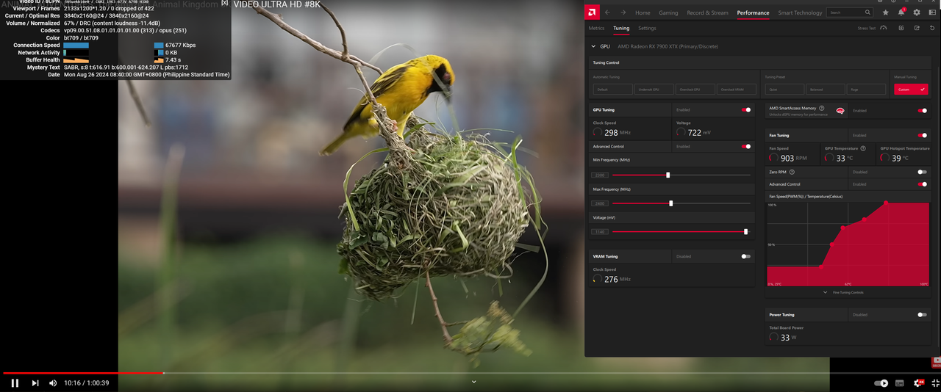
Task: Click the red brain SmartAccess icon
Action: (x=840, y=111)
